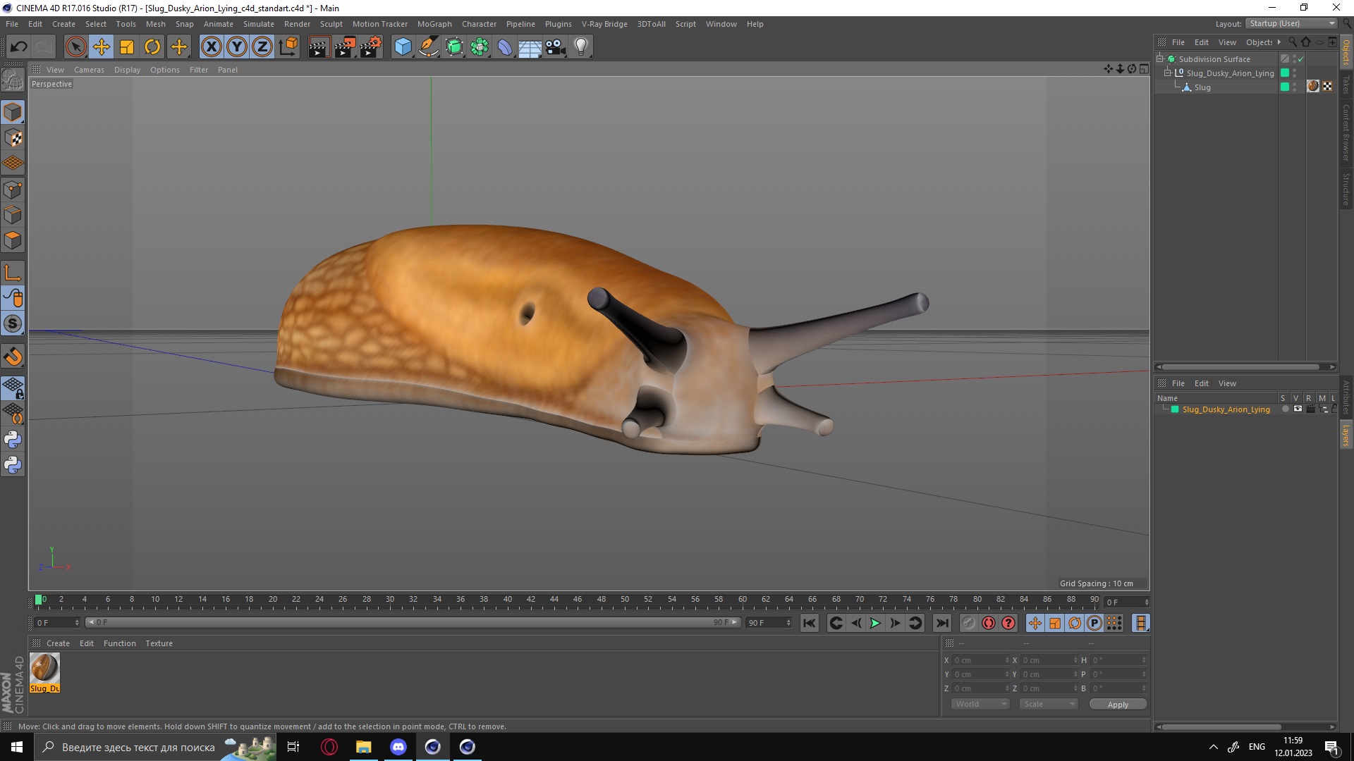Open the viewport Display menu

pos(127,70)
